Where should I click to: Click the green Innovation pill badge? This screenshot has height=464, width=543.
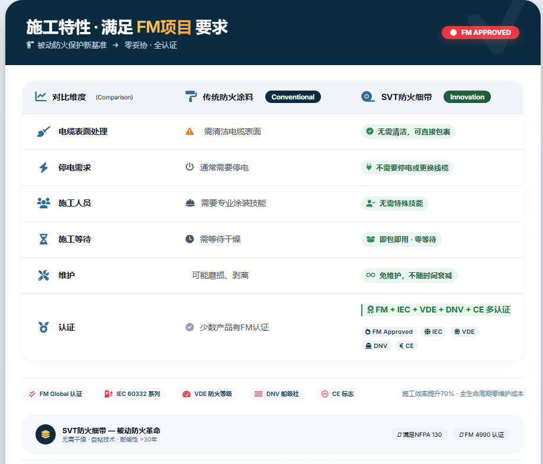(x=467, y=97)
